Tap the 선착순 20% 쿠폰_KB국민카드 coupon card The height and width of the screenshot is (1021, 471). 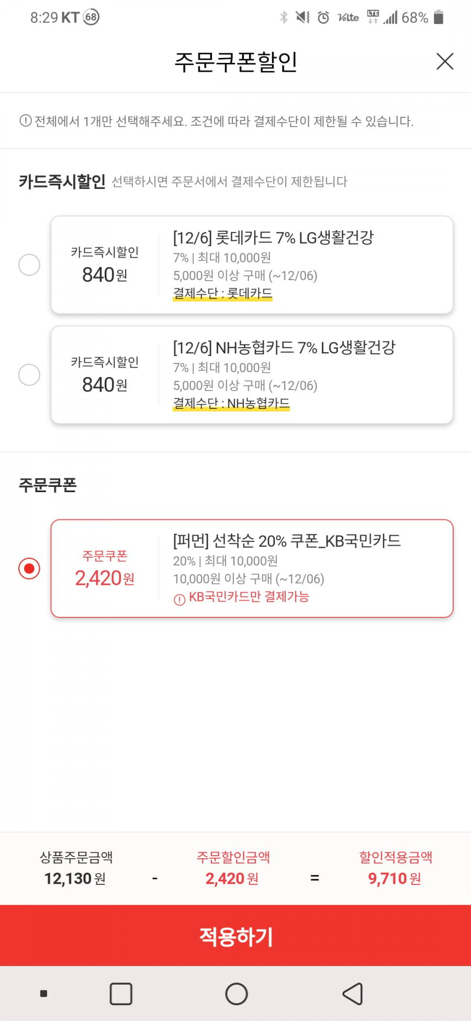(x=252, y=569)
